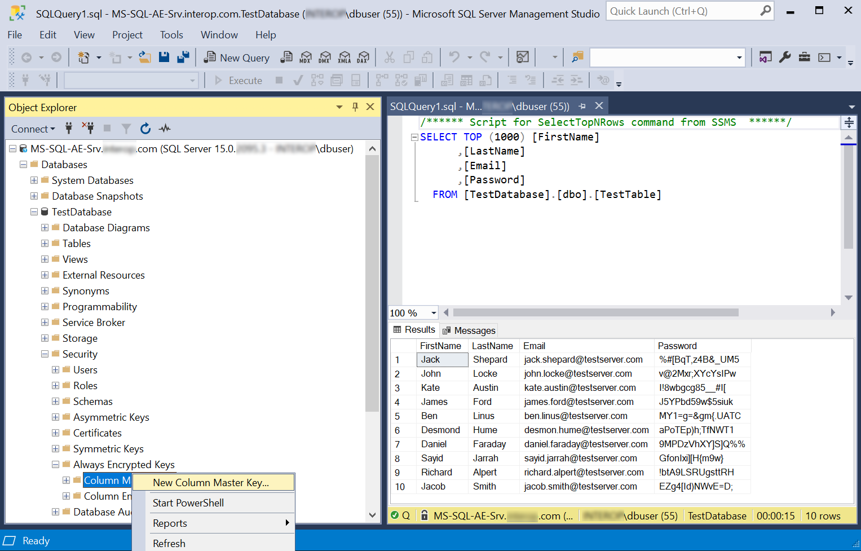
Task: Click the New Project icon
Action: (83, 57)
